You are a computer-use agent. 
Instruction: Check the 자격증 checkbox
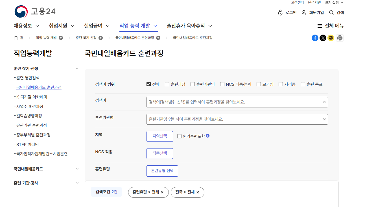[x=281, y=84]
